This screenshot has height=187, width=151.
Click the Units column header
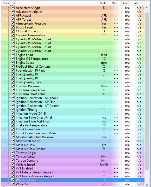tap(104, 3)
